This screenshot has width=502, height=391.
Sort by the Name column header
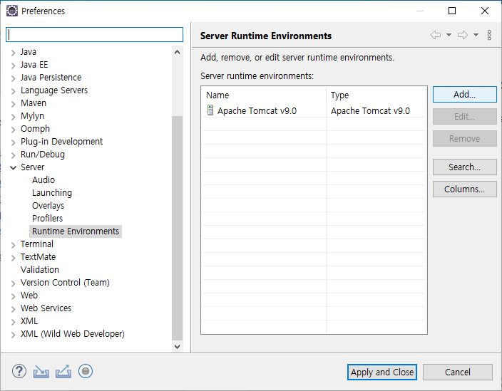pyautogui.click(x=264, y=95)
